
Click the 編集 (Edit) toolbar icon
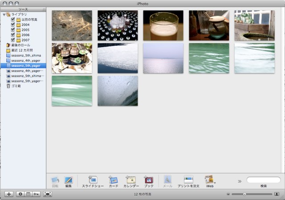click(x=69, y=180)
